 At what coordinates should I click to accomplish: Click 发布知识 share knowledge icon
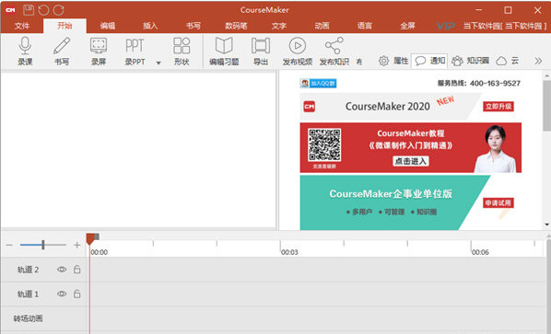coord(334,51)
